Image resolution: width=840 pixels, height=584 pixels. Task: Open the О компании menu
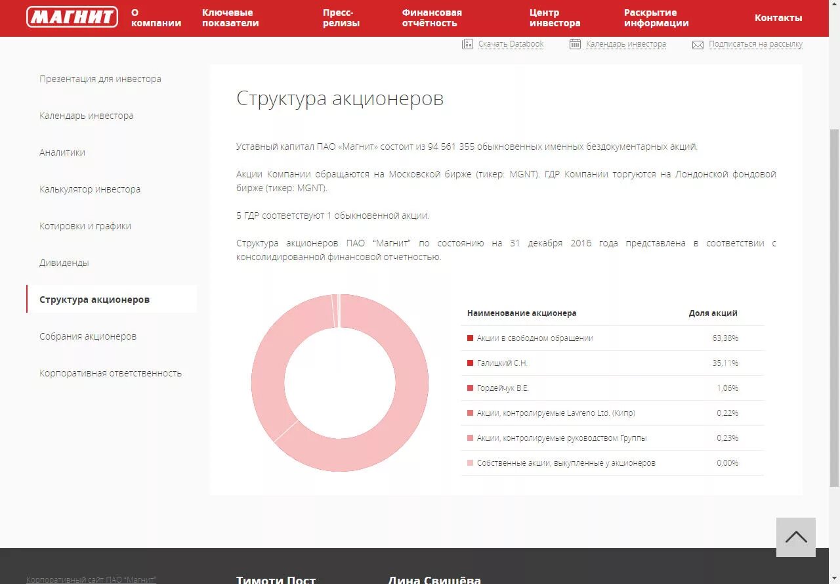pos(156,18)
